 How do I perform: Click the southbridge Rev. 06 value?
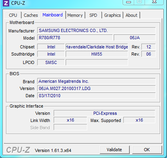click(x=149, y=54)
